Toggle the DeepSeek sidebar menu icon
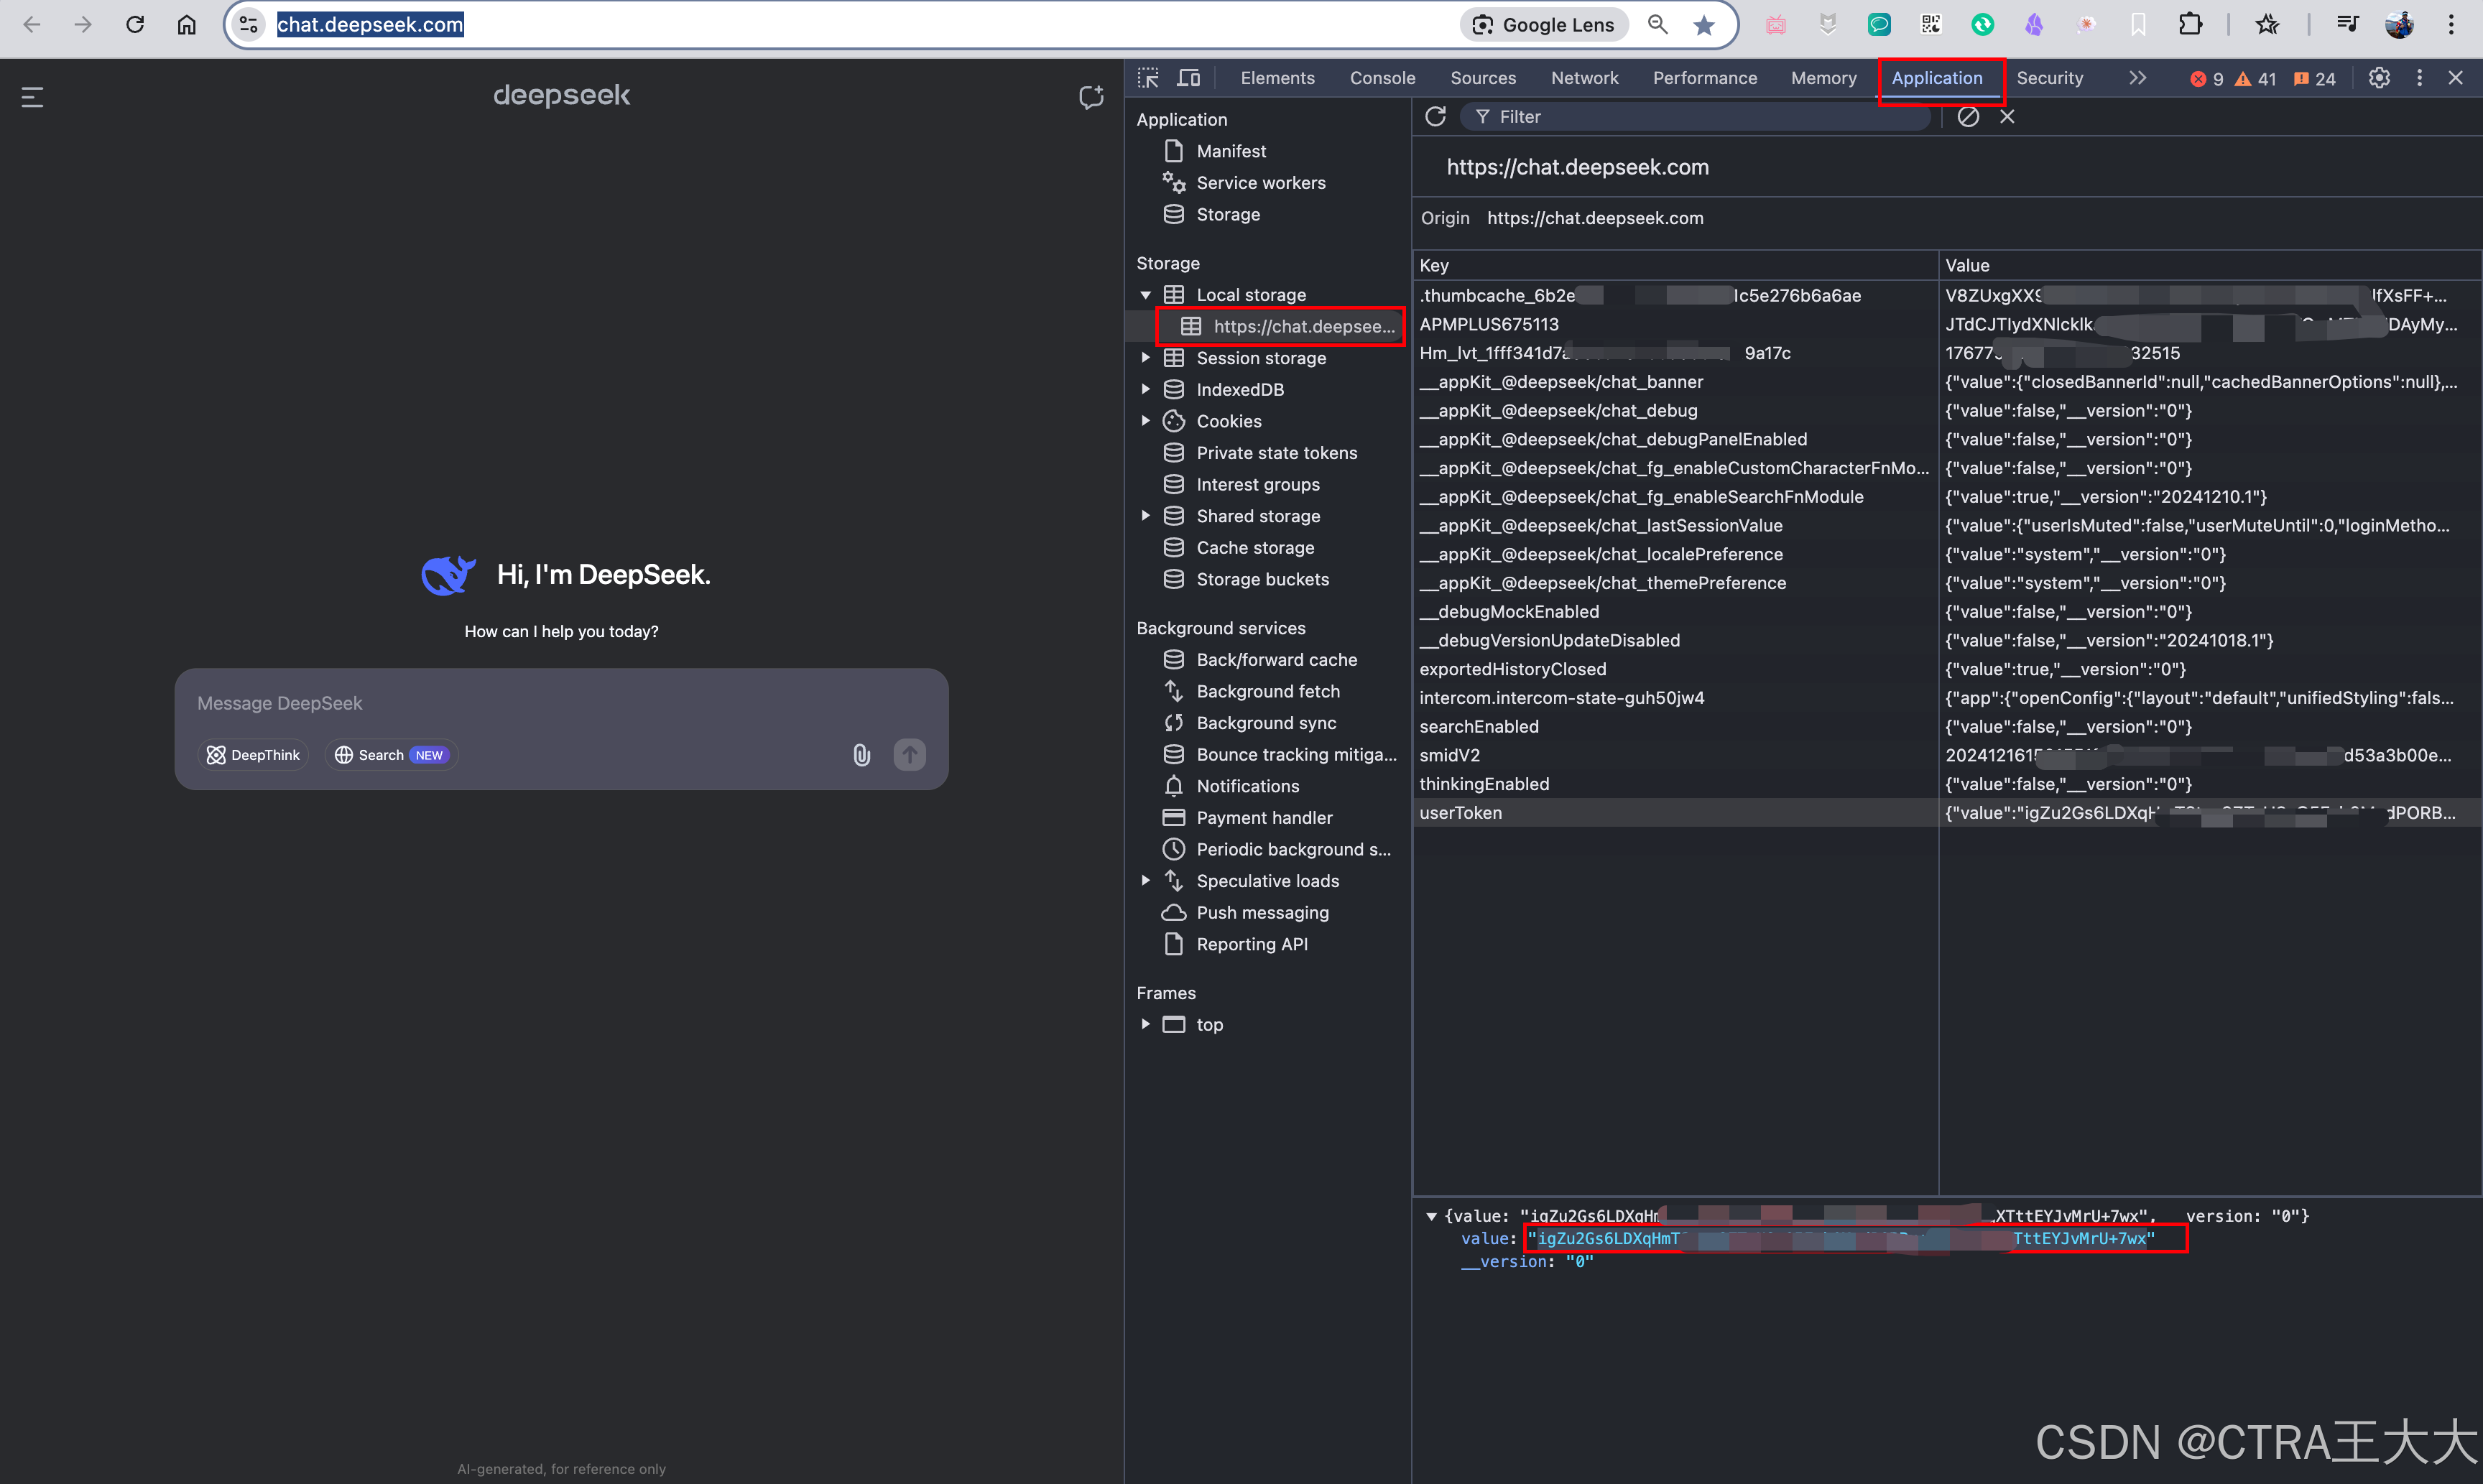The image size is (2483, 1484). click(x=32, y=97)
